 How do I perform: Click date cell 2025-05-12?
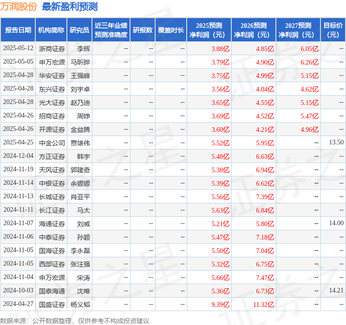click(x=18, y=48)
